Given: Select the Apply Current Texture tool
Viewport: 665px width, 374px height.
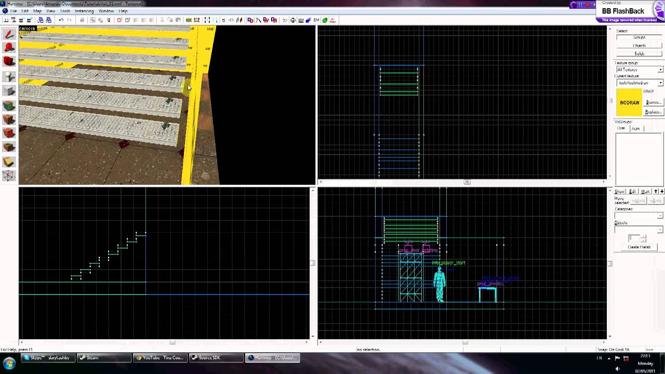Looking at the screenshot, I should click(x=9, y=119).
